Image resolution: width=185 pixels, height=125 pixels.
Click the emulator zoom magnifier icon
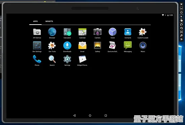pos(181,35)
